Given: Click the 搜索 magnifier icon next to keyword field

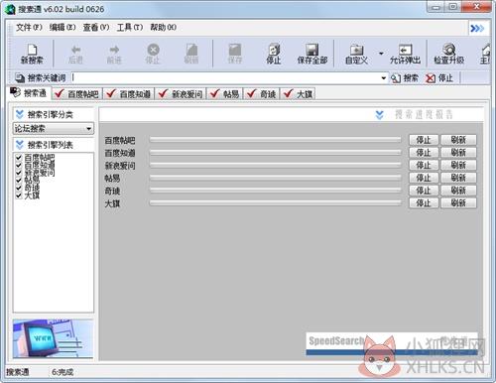Looking at the screenshot, I should click(396, 78).
